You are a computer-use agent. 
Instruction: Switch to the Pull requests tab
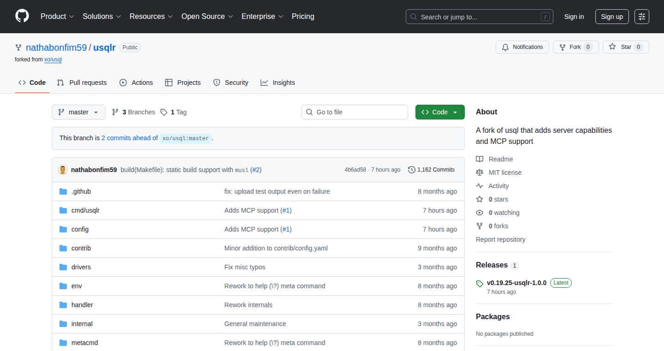pyautogui.click(x=82, y=83)
